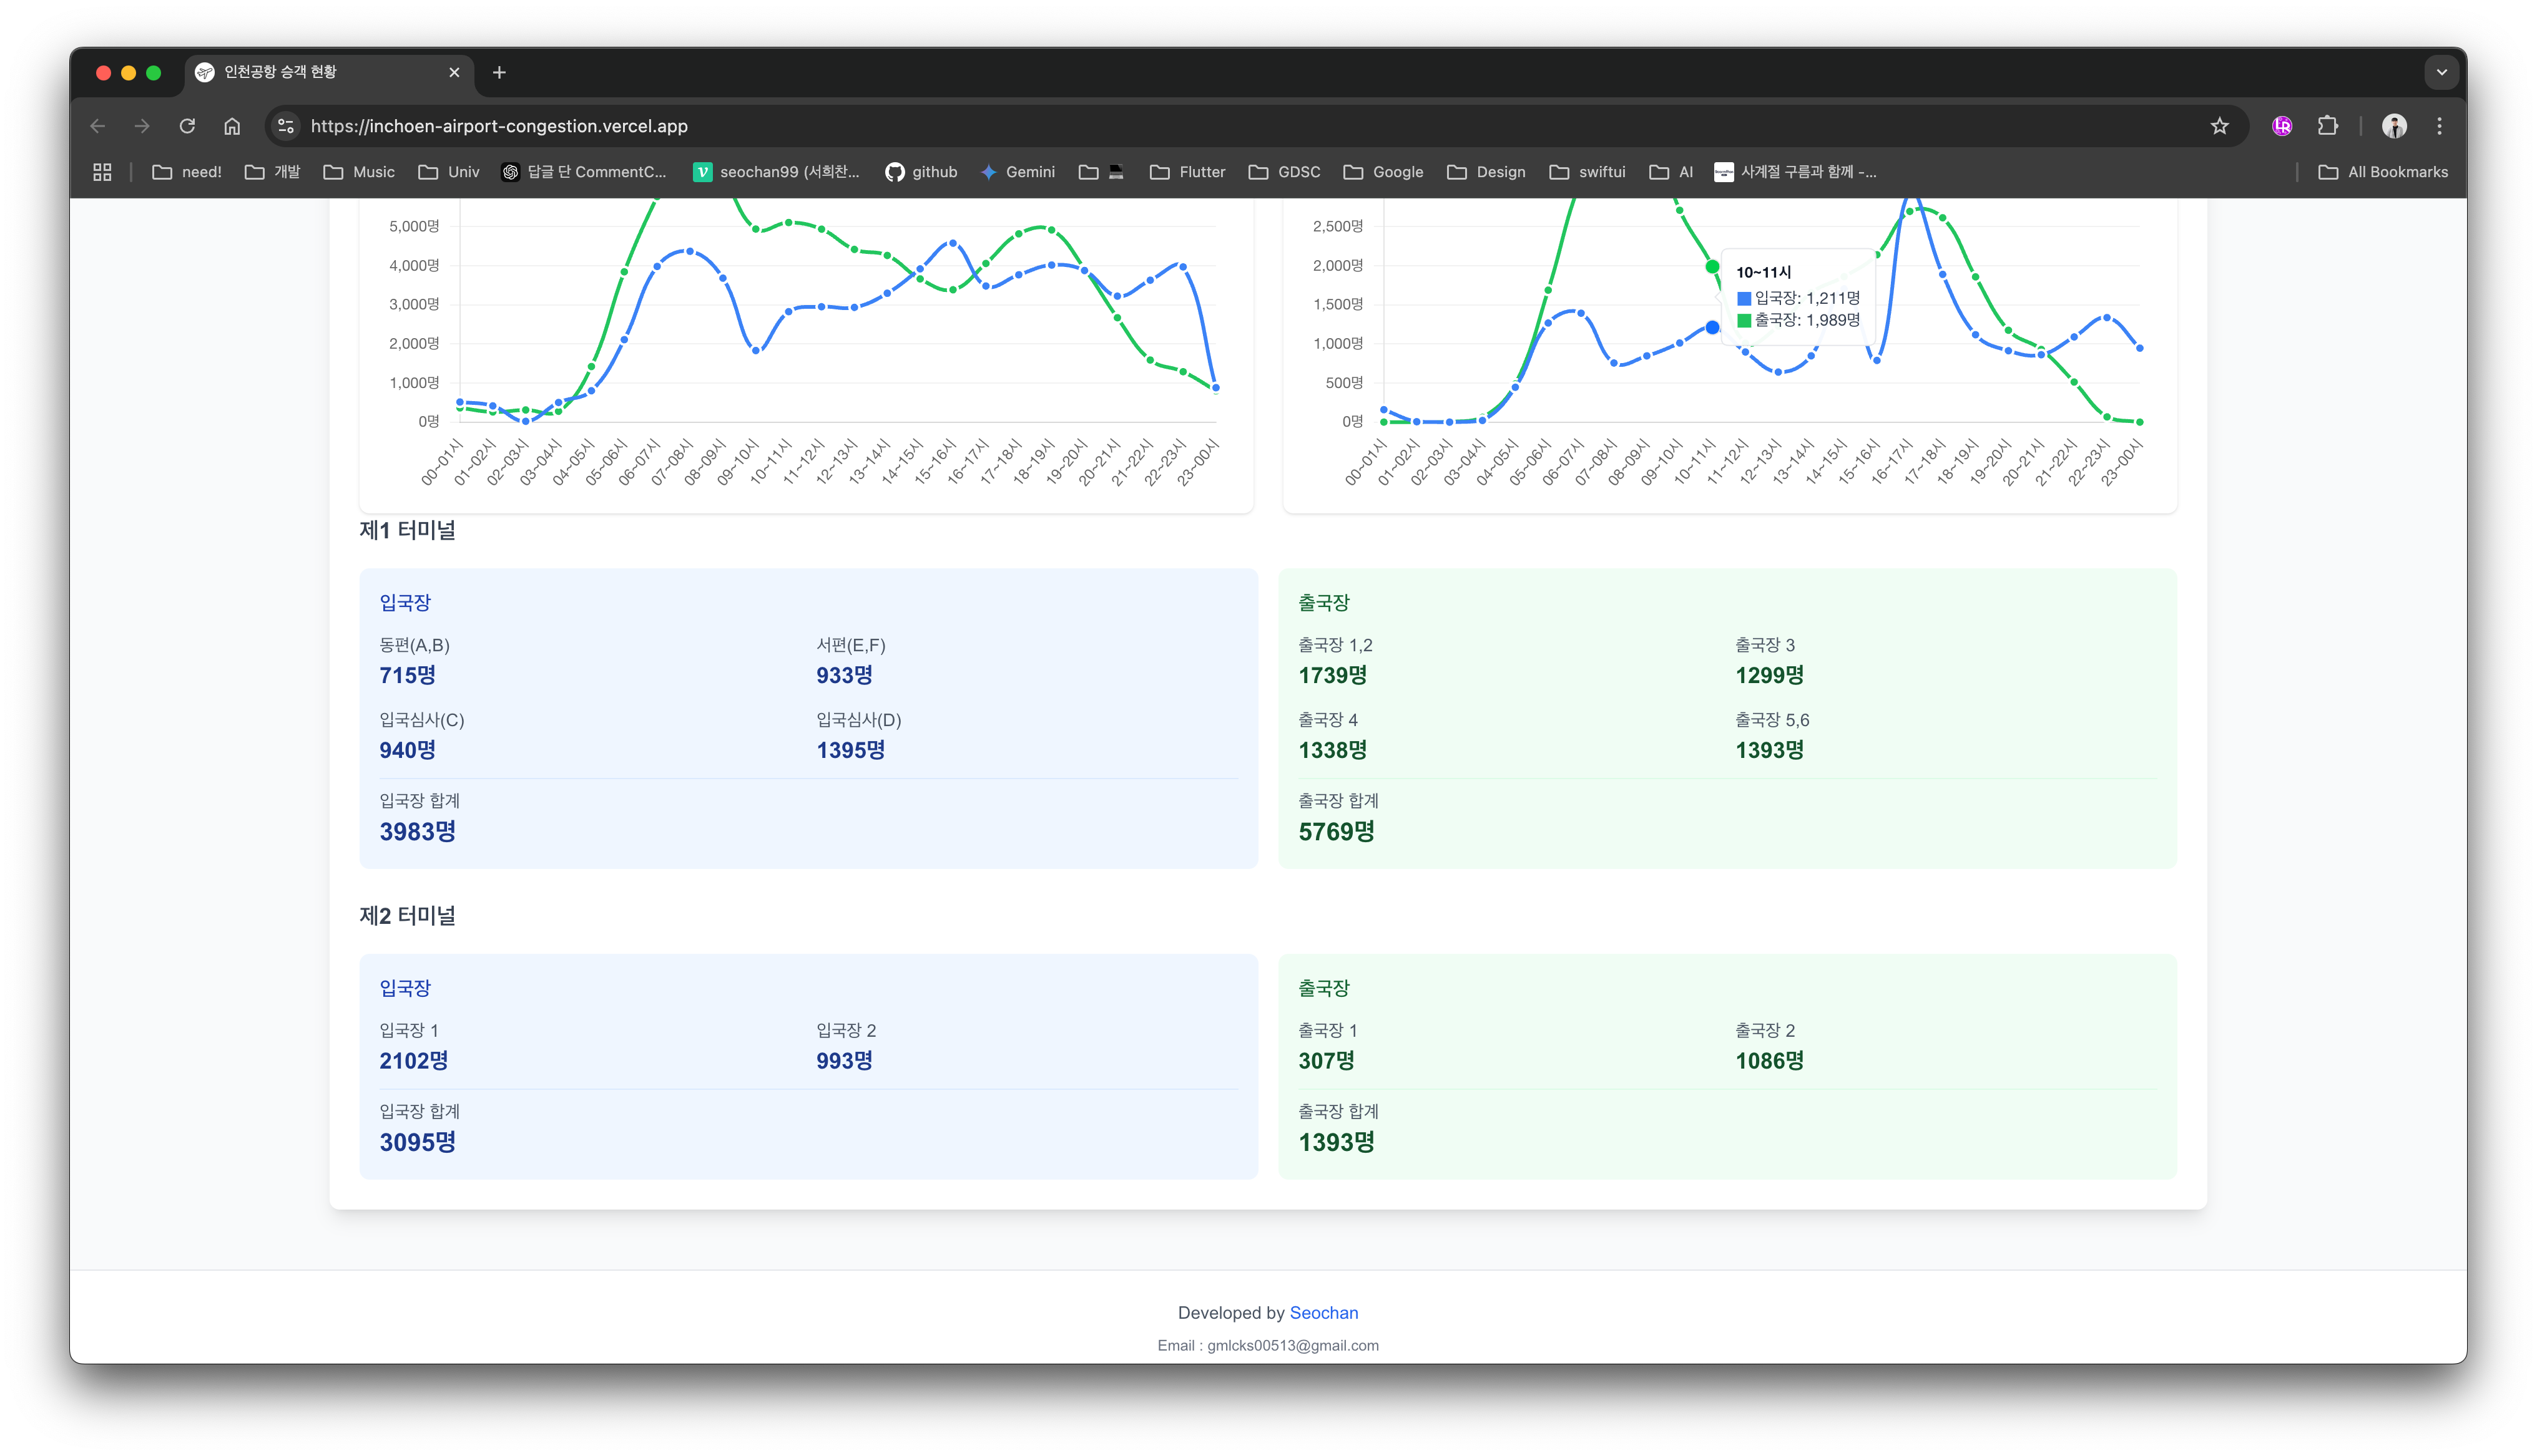Open the Chrome three-dot menu
The image size is (2537, 1456).
2439,126
